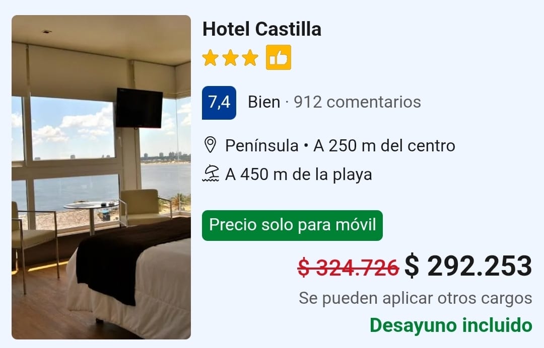This screenshot has width=544, height=348.
Task: Click the second gold star
Action: [x=230, y=58]
